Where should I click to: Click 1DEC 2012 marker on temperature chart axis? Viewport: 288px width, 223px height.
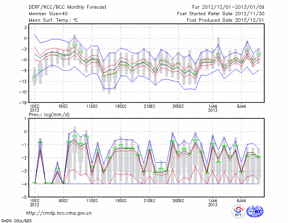pos(35,108)
